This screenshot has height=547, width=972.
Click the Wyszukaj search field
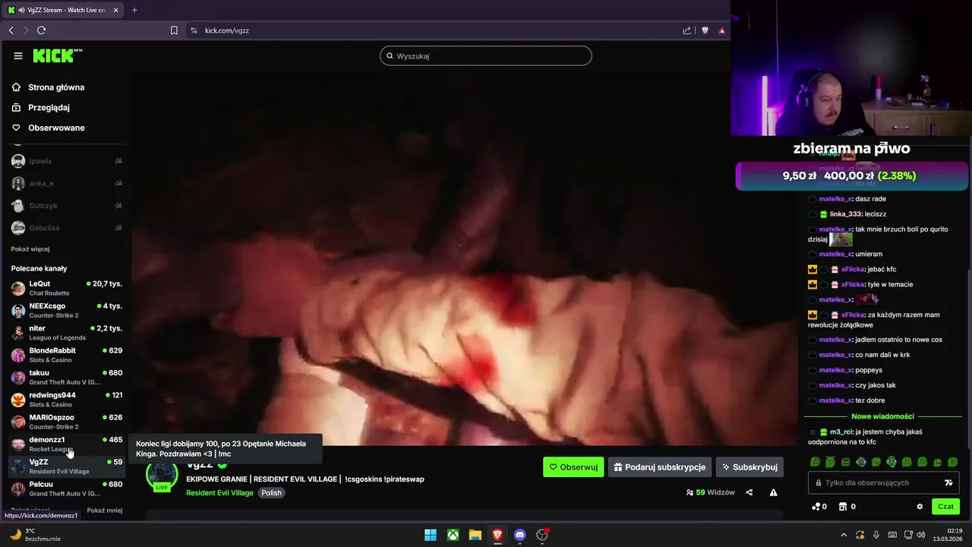(x=485, y=55)
